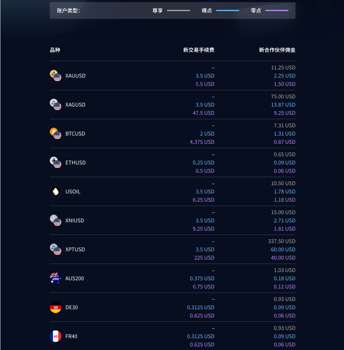Image resolution: width=344 pixels, height=350 pixels.
Task: Click the FR40 French flag icon
Action: (x=56, y=337)
